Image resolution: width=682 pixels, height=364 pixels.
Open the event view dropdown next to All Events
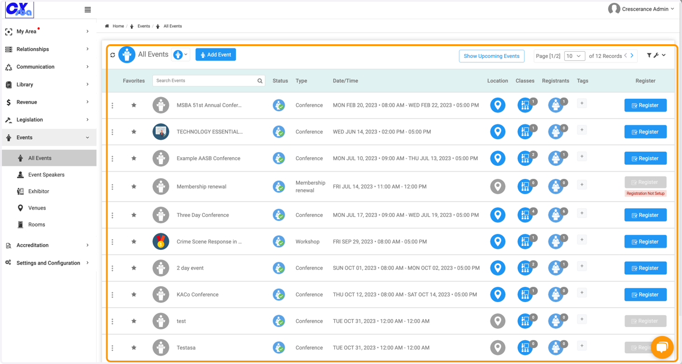click(181, 55)
